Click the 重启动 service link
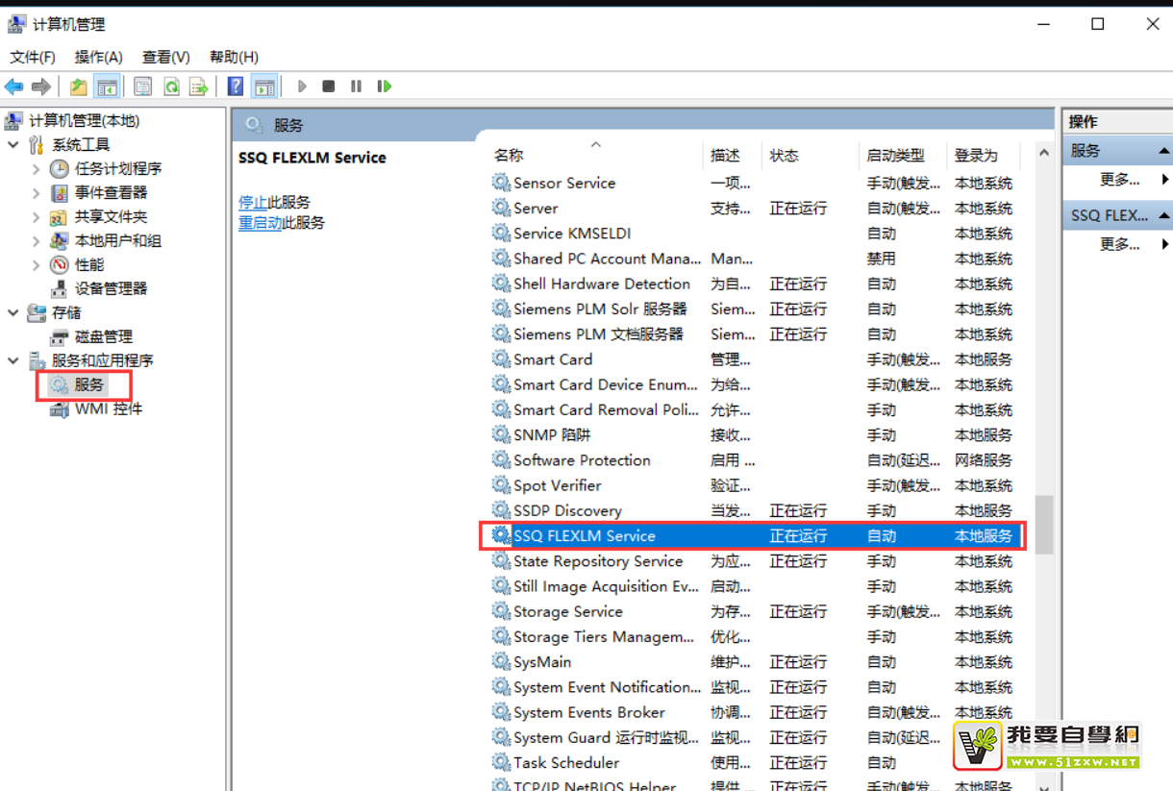This screenshot has width=1173, height=791. pyautogui.click(x=260, y=223)
